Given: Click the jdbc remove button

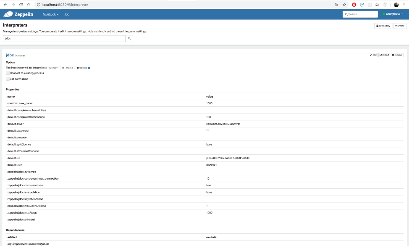Looking at the screenshot, I should [x=397, y=55].
